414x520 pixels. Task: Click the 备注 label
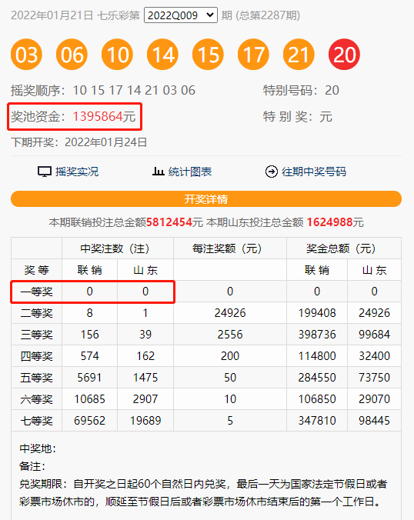[x=32, y=467]
